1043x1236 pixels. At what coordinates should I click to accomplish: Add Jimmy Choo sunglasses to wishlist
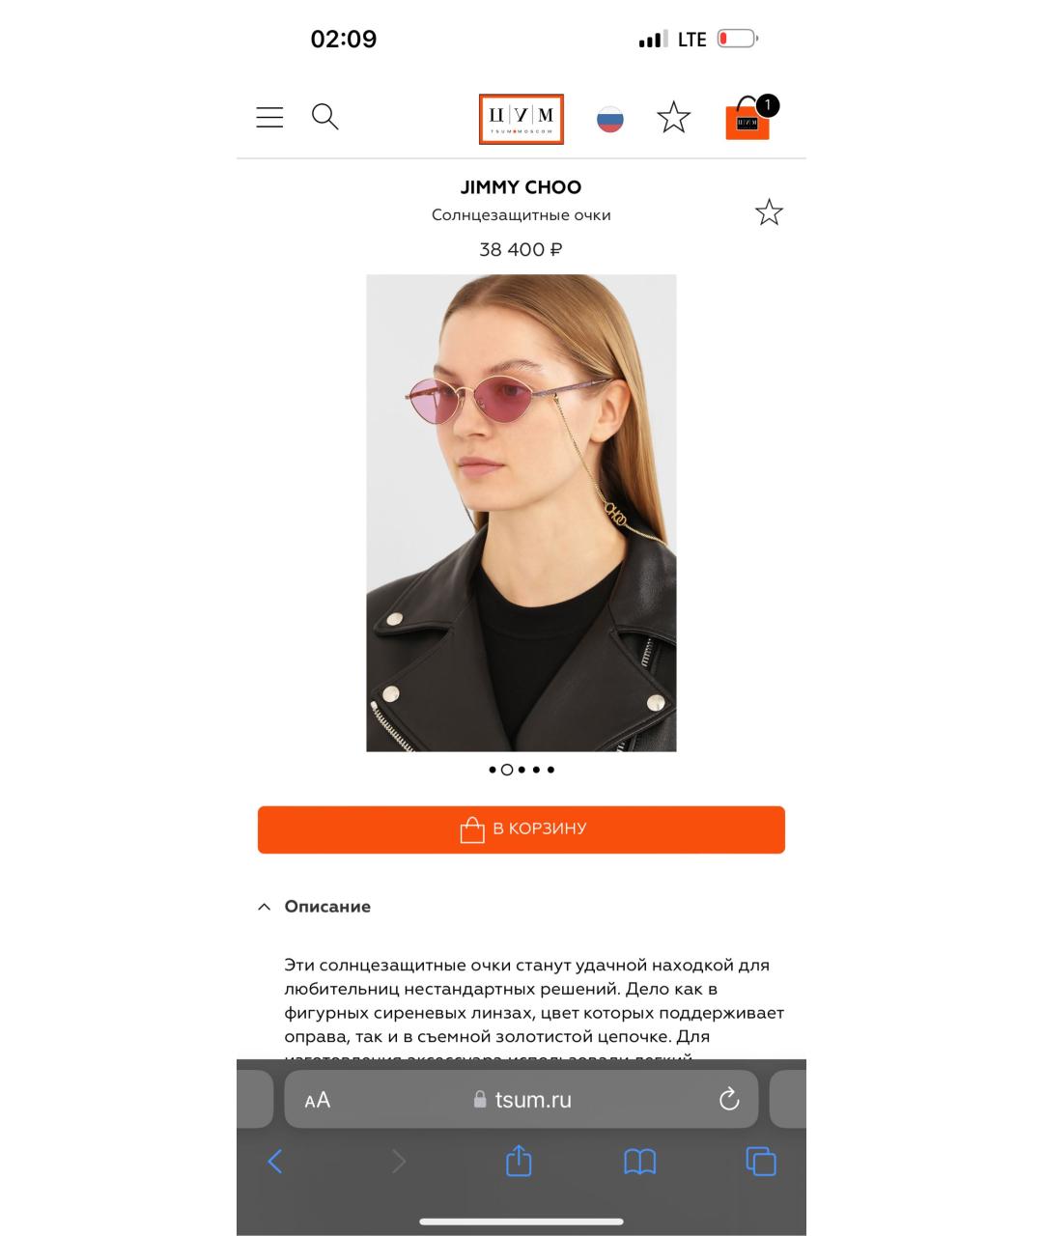click(x=769, y=212)
